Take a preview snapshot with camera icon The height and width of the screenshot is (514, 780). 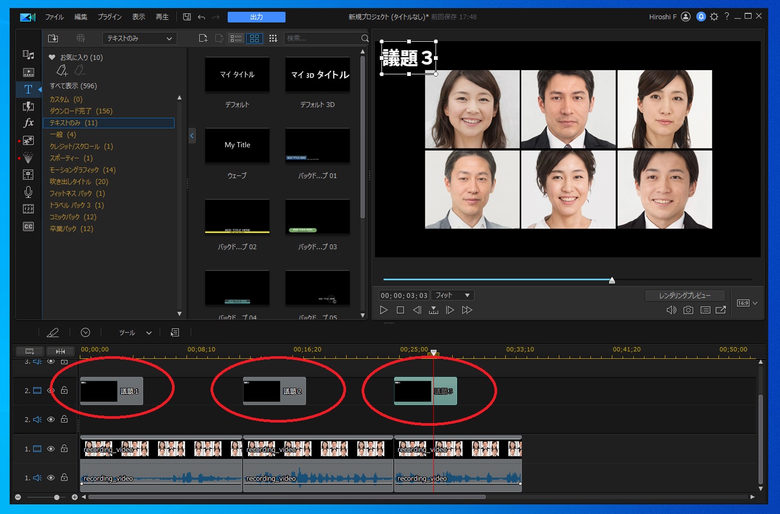pos(688,310)
